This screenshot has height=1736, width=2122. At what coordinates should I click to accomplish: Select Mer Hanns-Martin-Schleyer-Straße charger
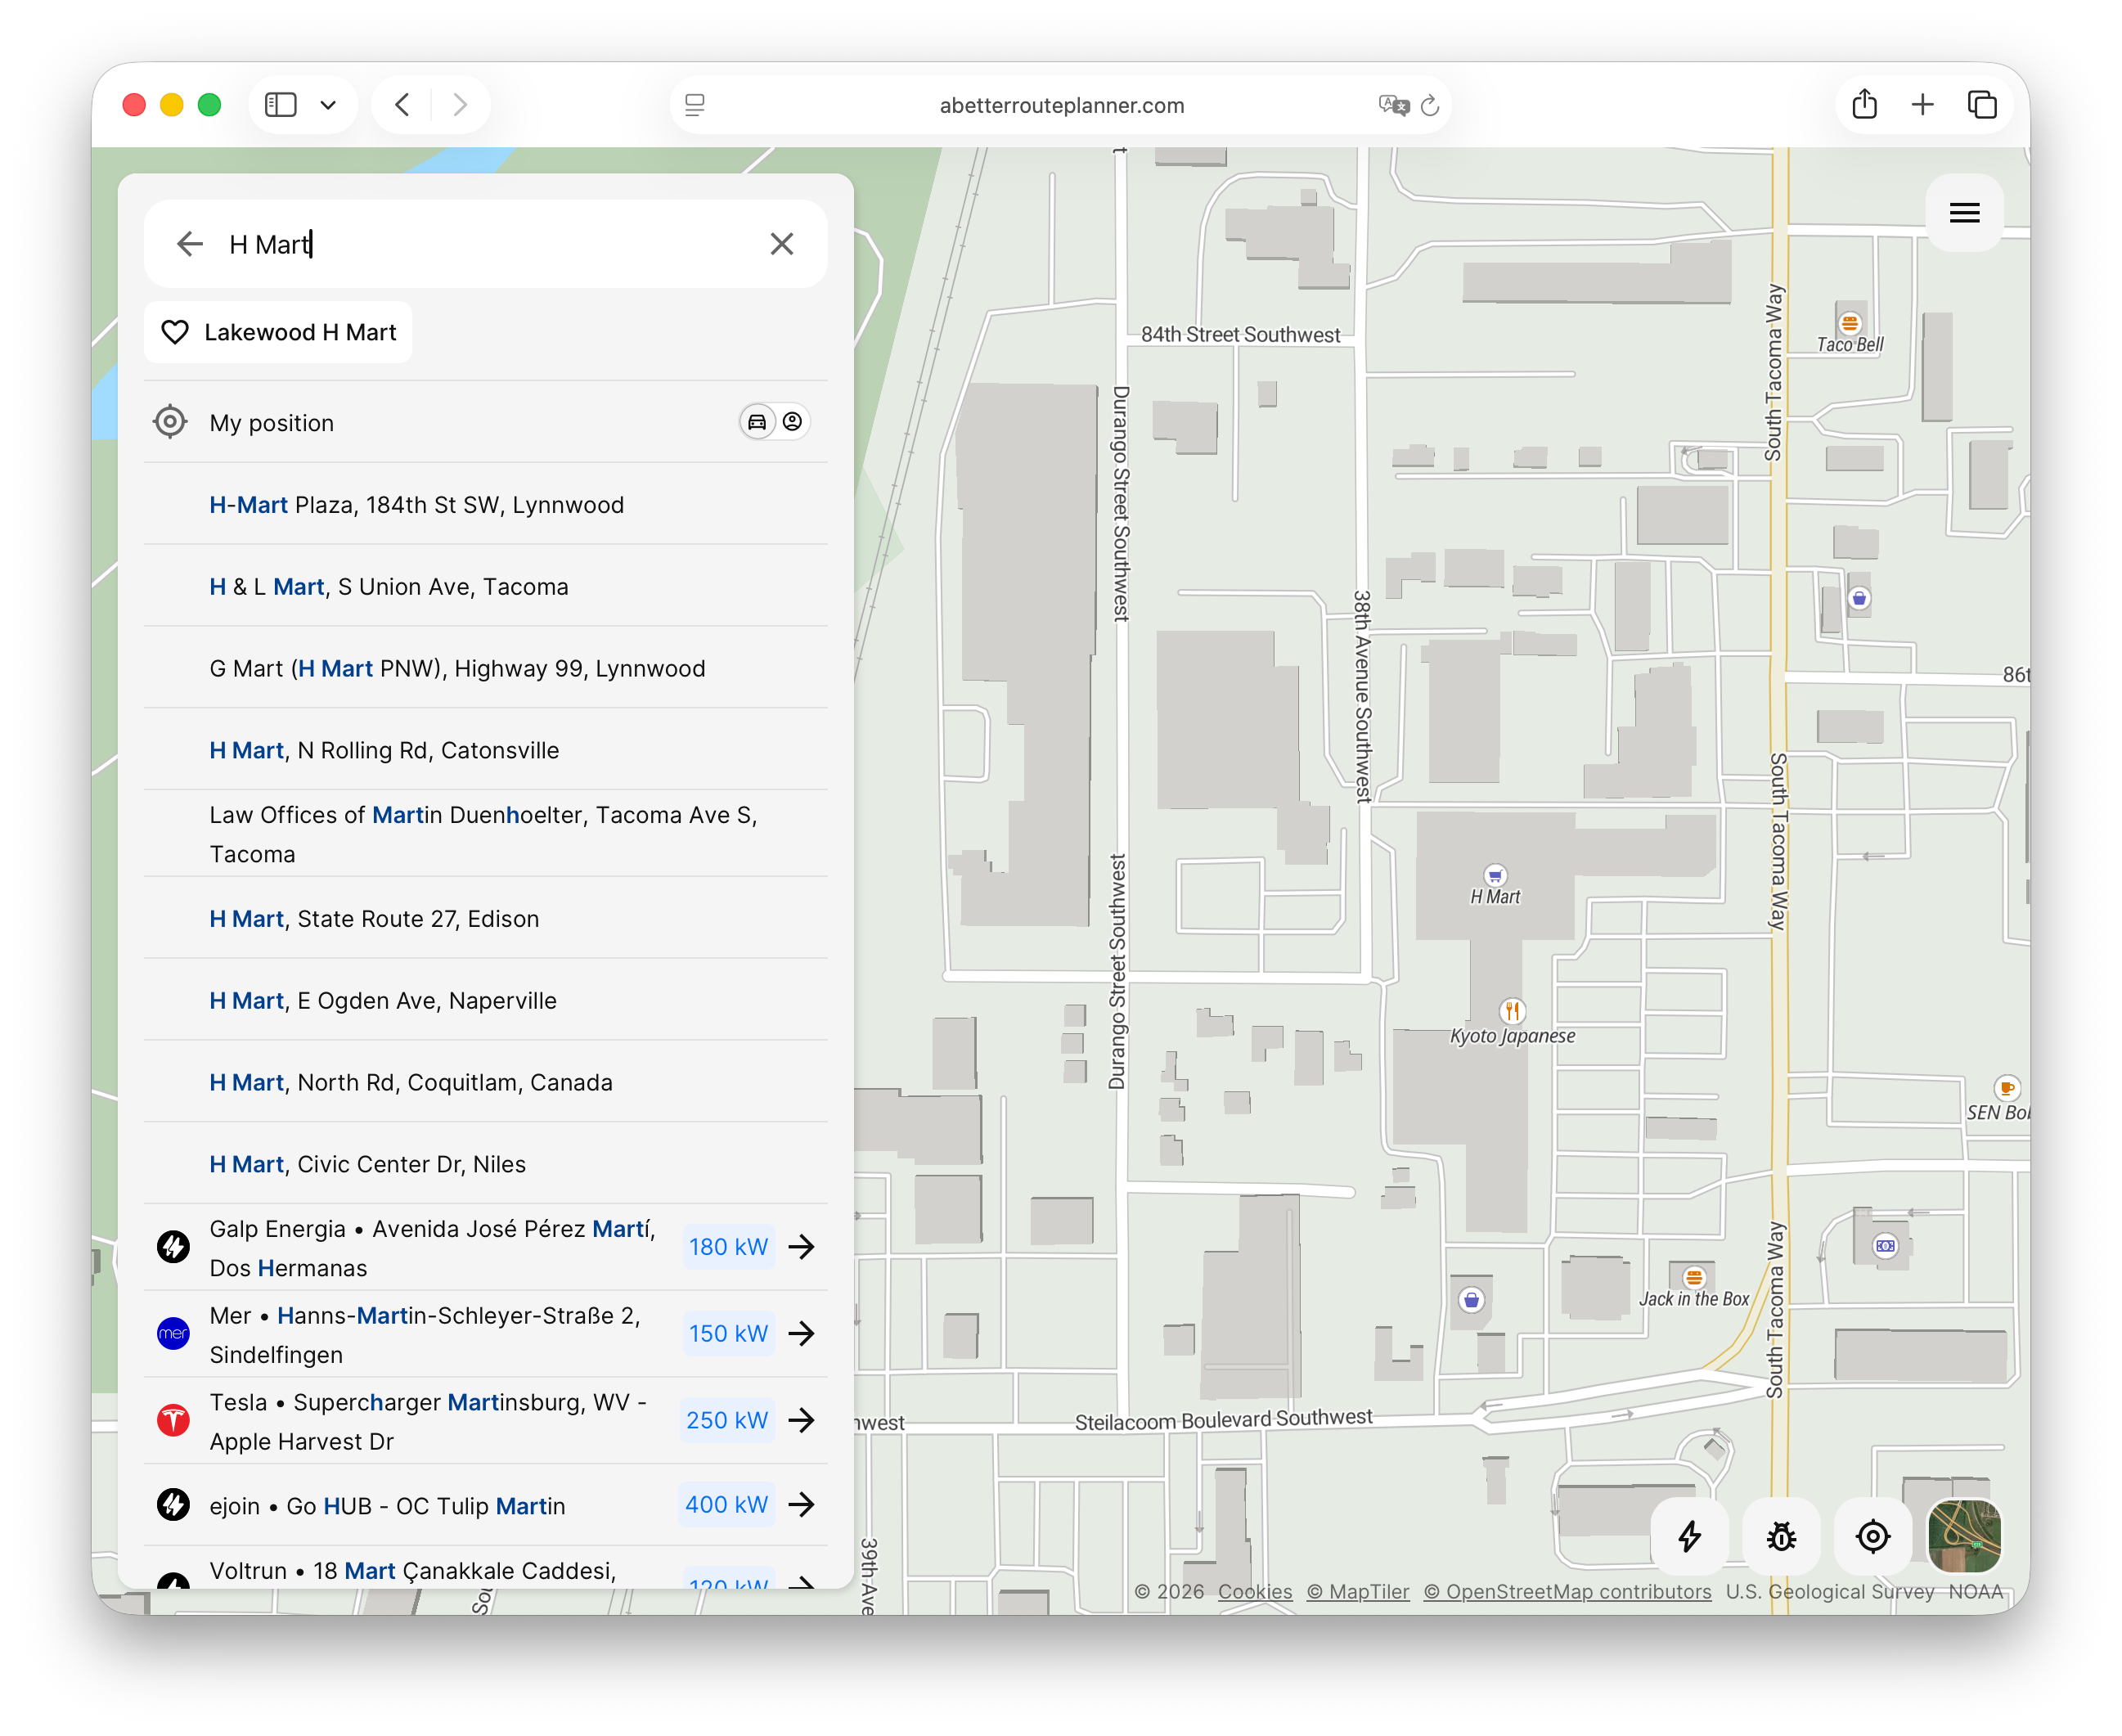(x=486, y=1334)
